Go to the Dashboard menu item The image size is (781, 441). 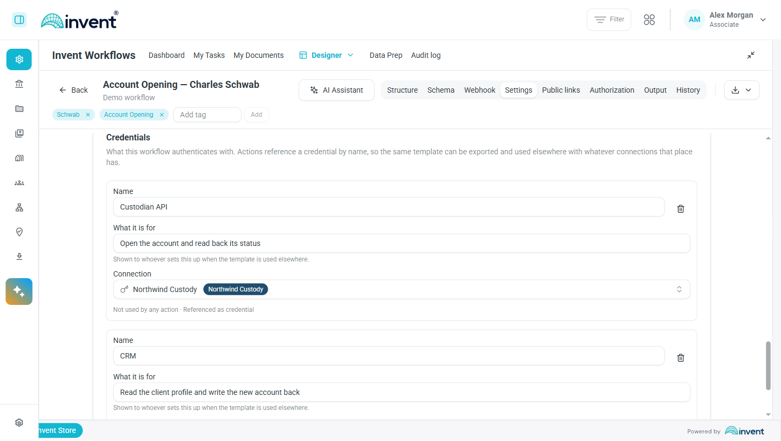166,55
